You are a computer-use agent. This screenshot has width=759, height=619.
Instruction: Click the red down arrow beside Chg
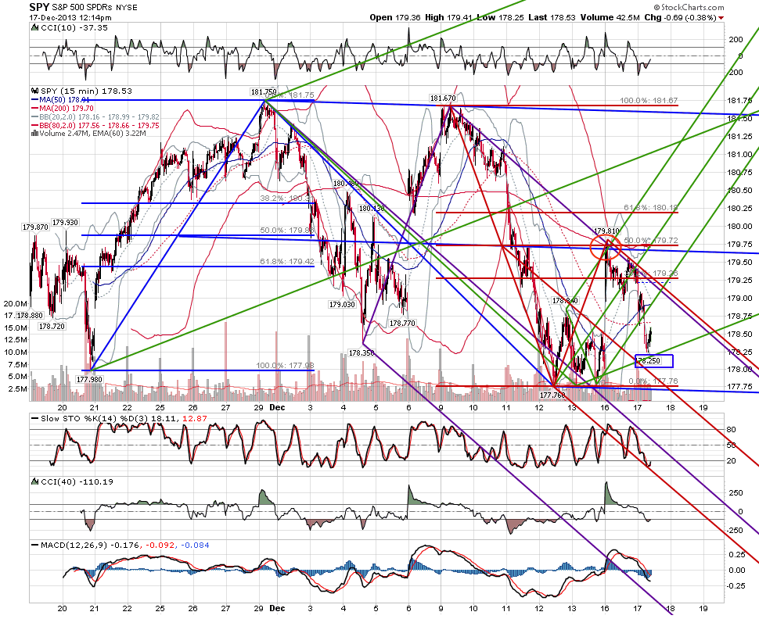tap(721, 18)
